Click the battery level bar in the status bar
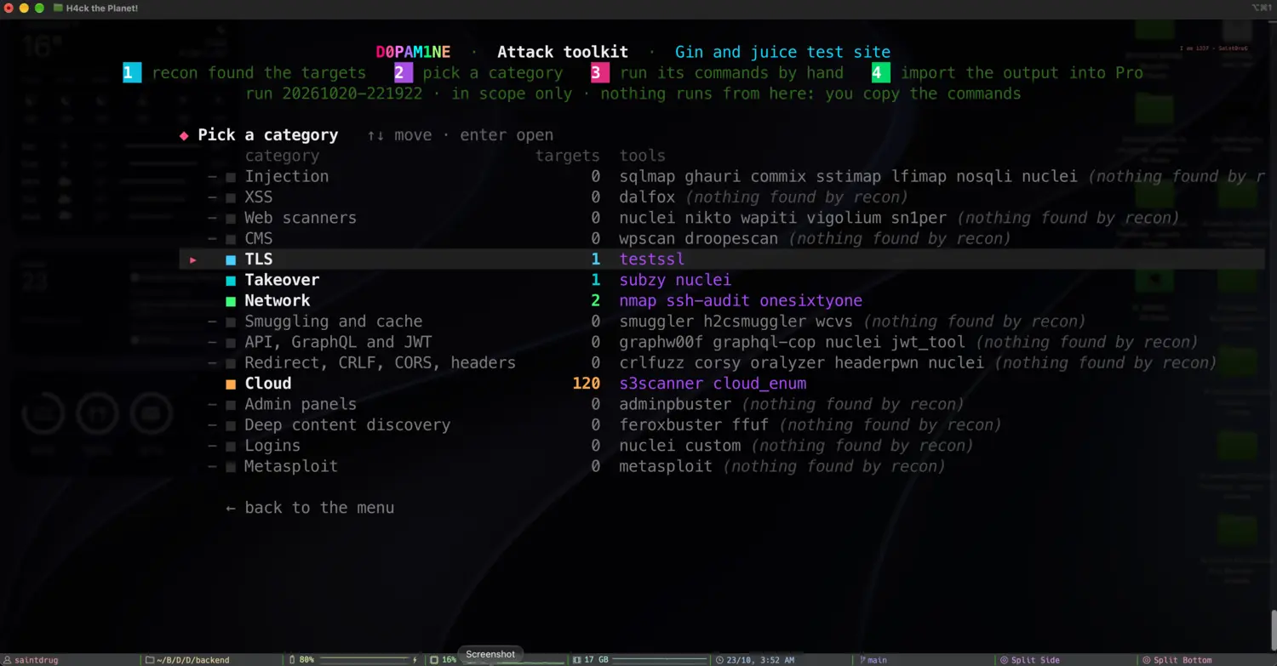The image size is (1277, 666). [366, 660]
